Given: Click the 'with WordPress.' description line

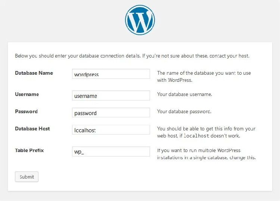Looking at the screenshot, I should click(x=175, y=80).
